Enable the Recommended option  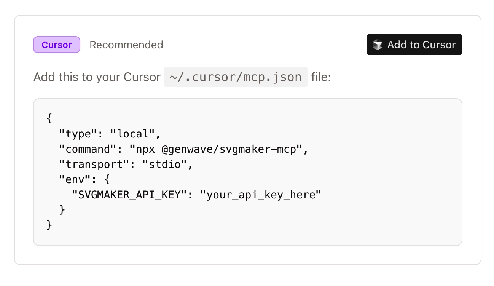tap(126, 45)
